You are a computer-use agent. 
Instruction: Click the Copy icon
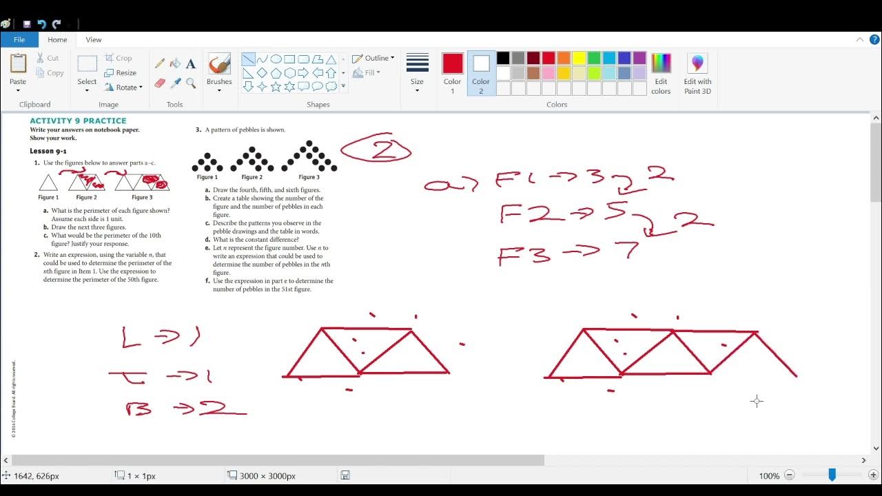click(x=40, y=73)
